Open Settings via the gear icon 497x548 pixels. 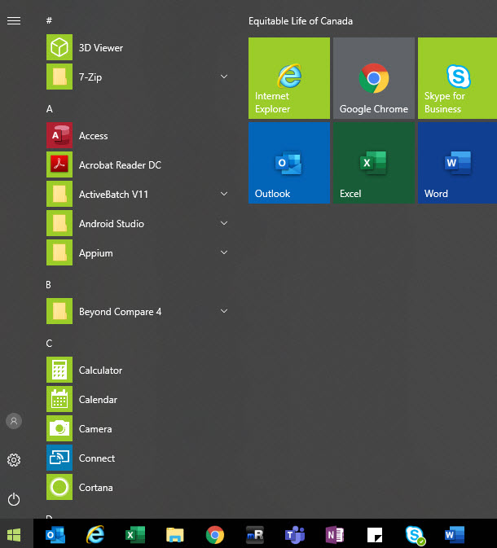click(x=14, y=460)
